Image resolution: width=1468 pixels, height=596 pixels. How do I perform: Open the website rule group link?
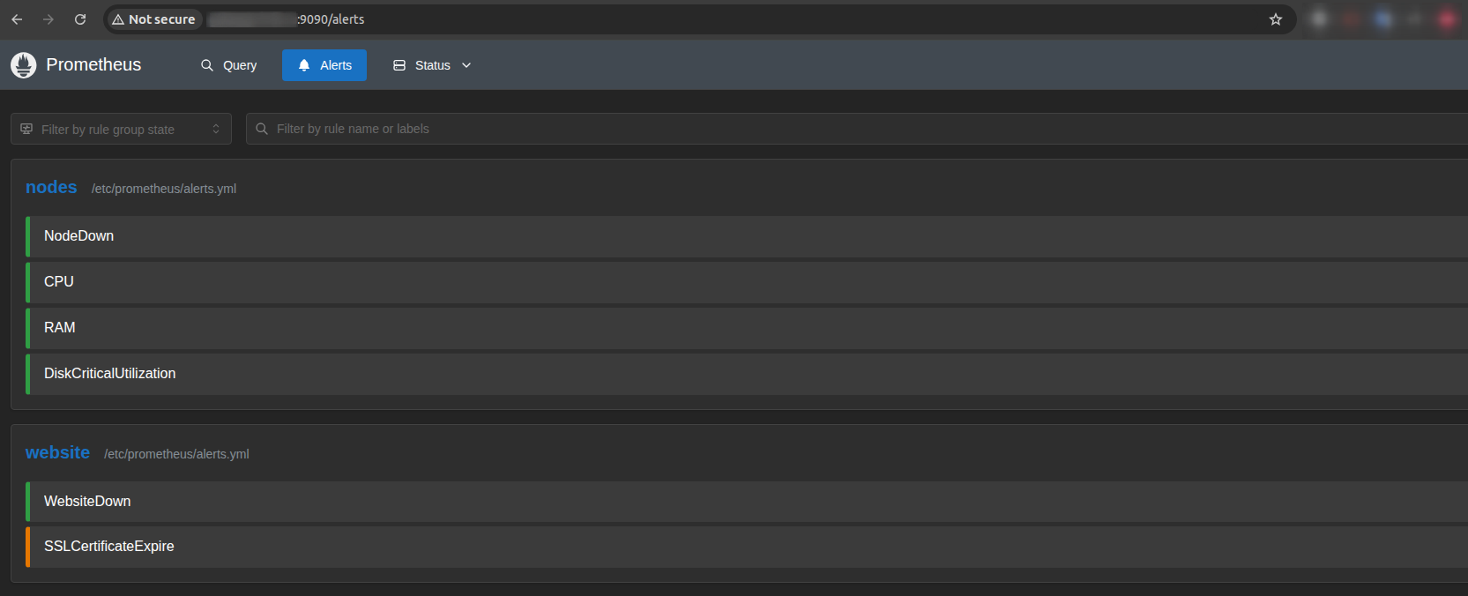pos(57,452)
